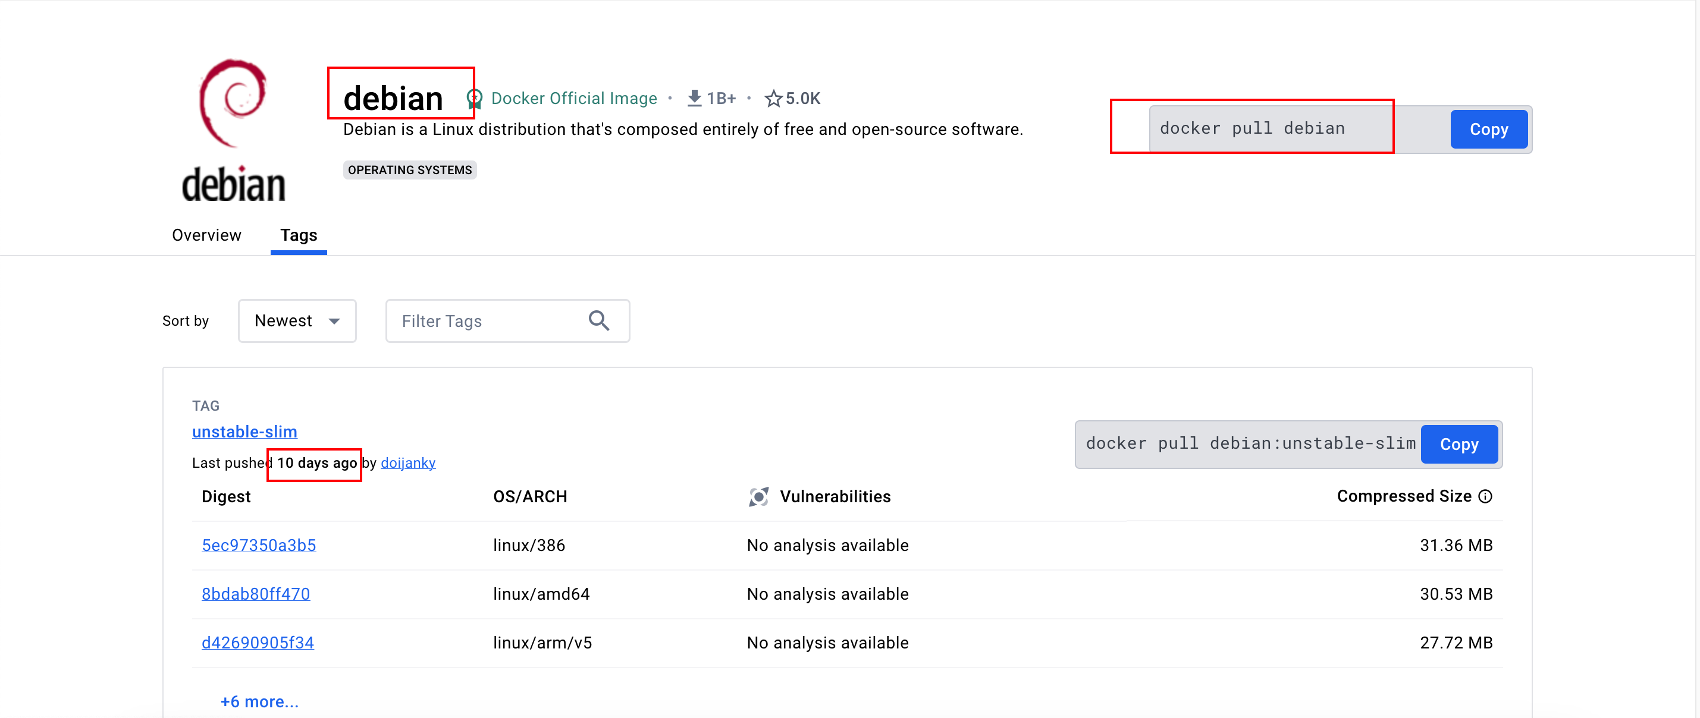Open doijanky user profile link
This screenshot has width=1700, height=718.
408,463
